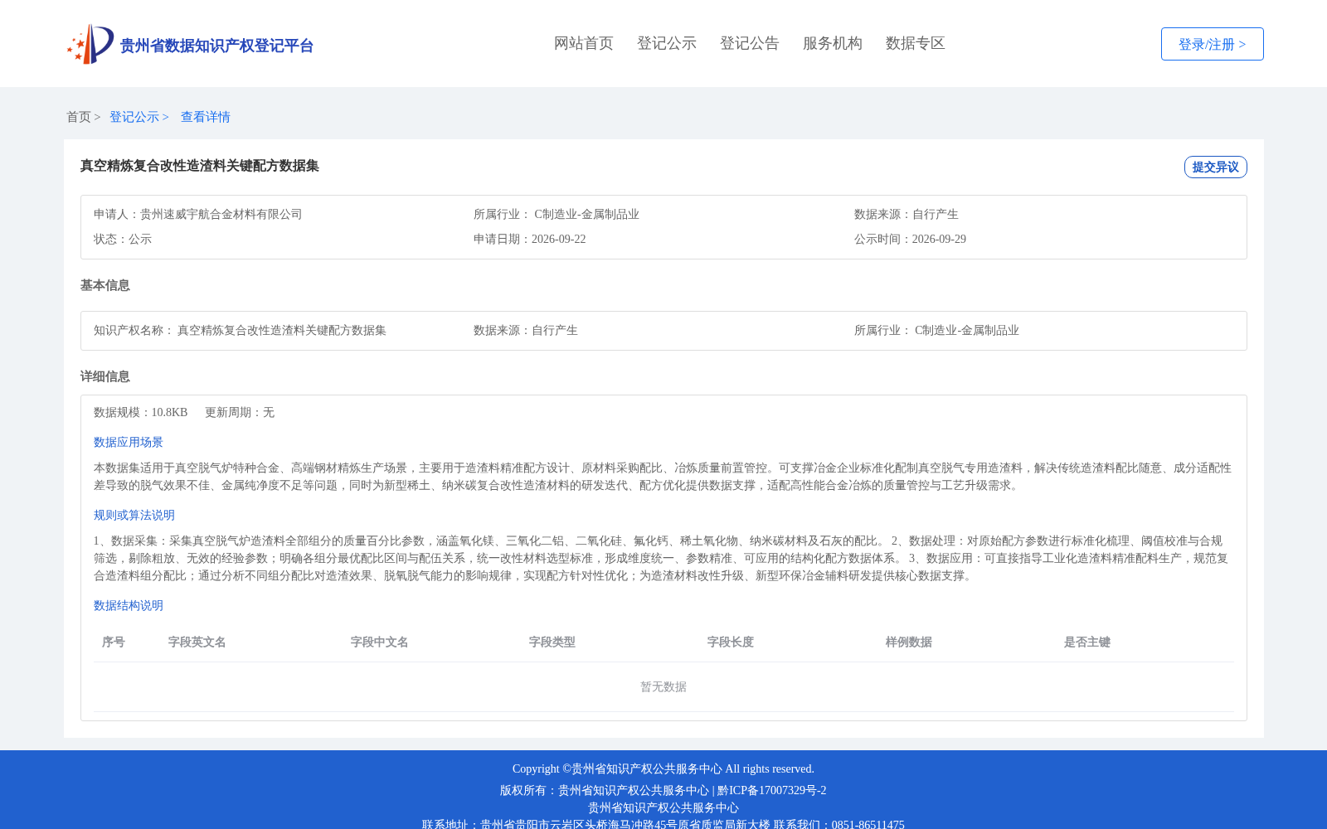Click the platform logo icon
Viewport: 1327px width, 829px height.
(x=90, y=44)
